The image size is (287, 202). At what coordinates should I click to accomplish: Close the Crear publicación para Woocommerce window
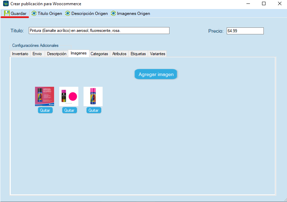(280, 3)
